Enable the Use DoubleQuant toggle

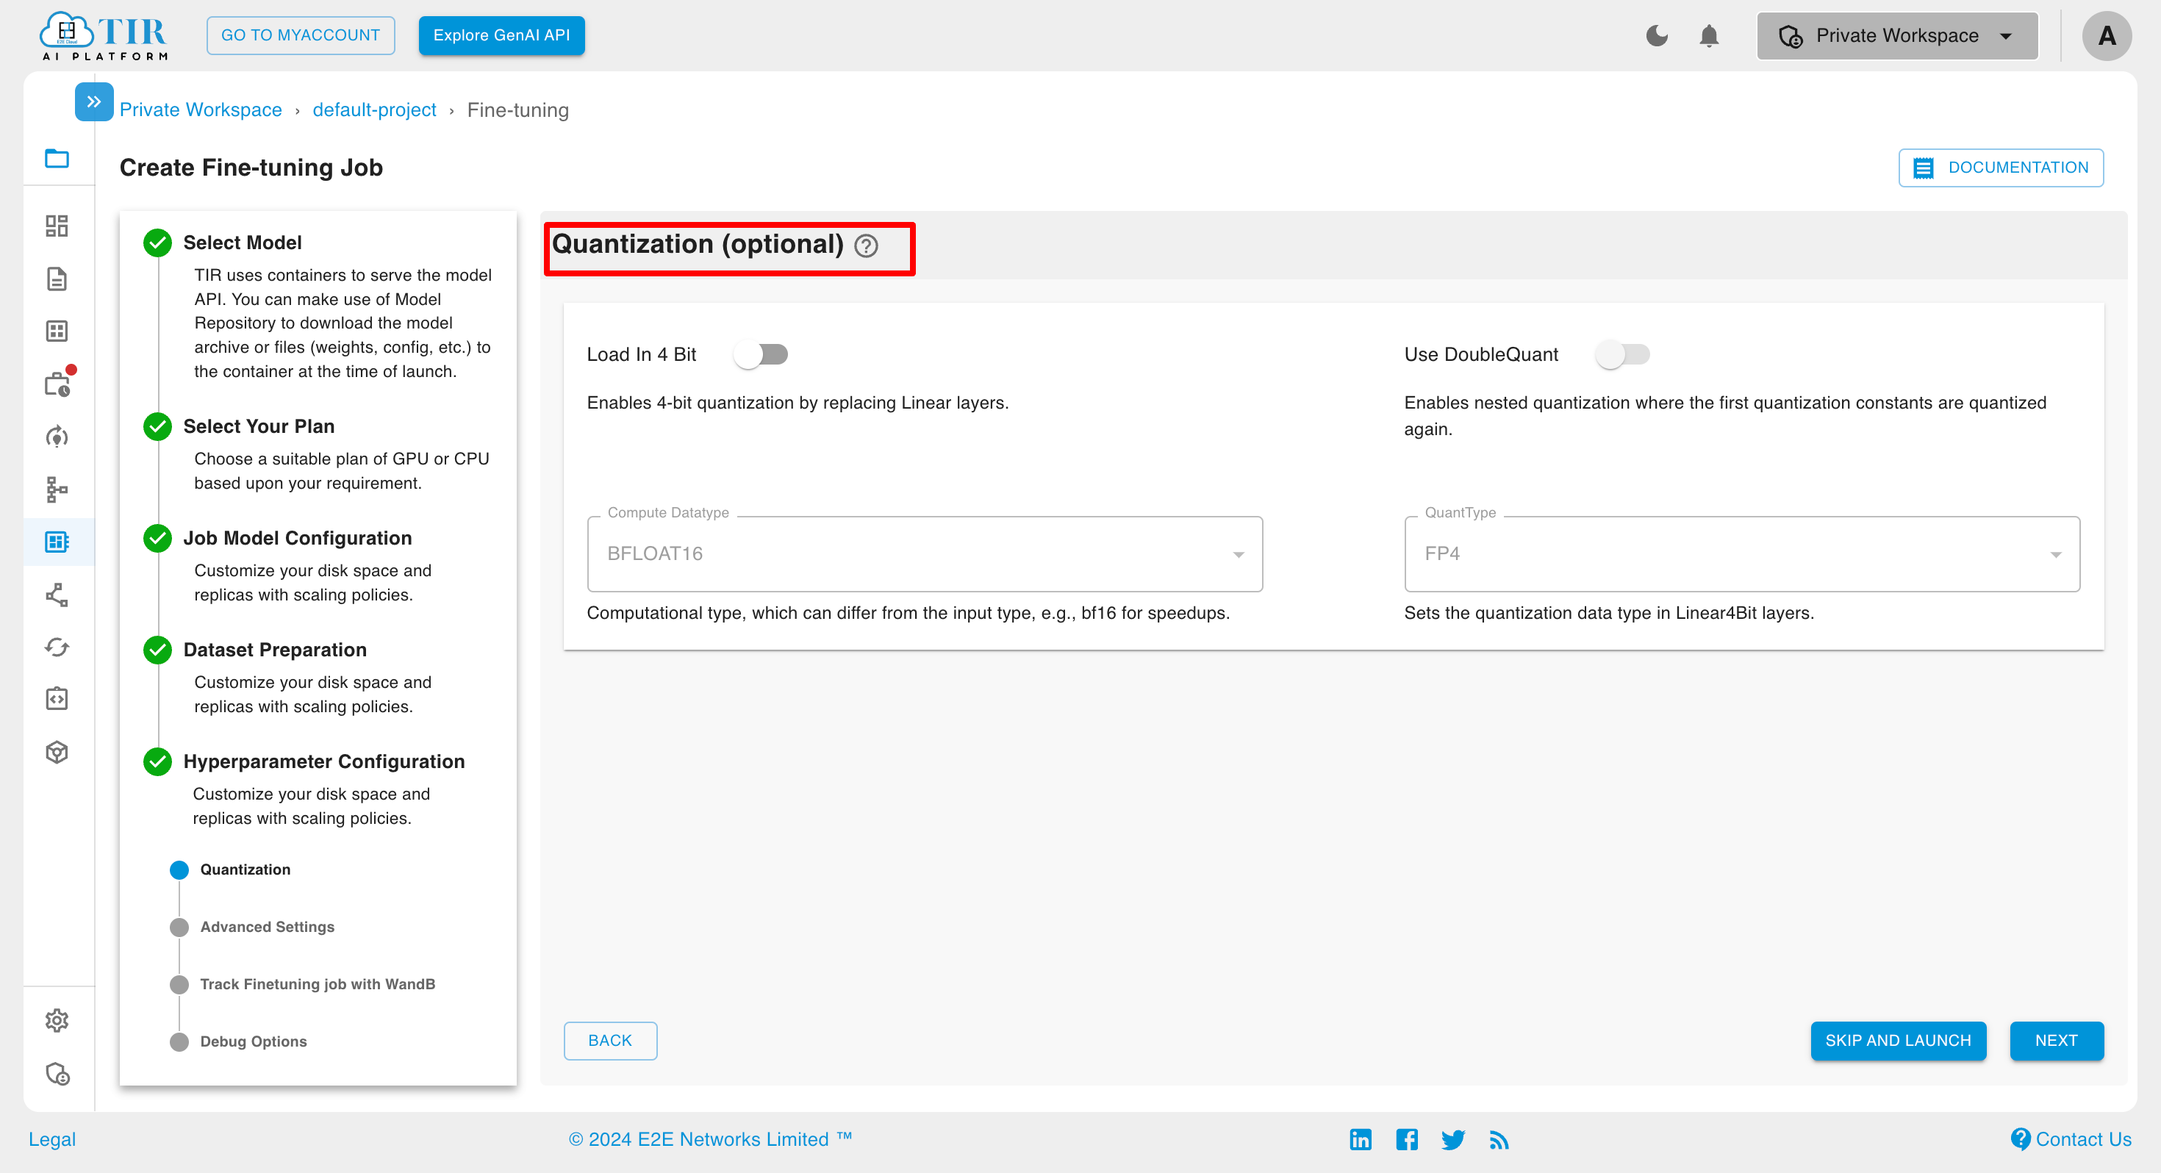1622,354
